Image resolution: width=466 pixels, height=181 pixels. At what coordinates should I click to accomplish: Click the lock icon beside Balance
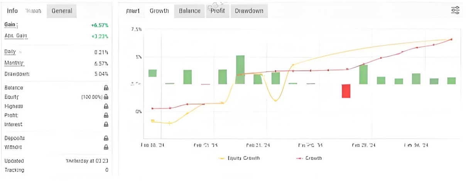(x=106, y=88)
